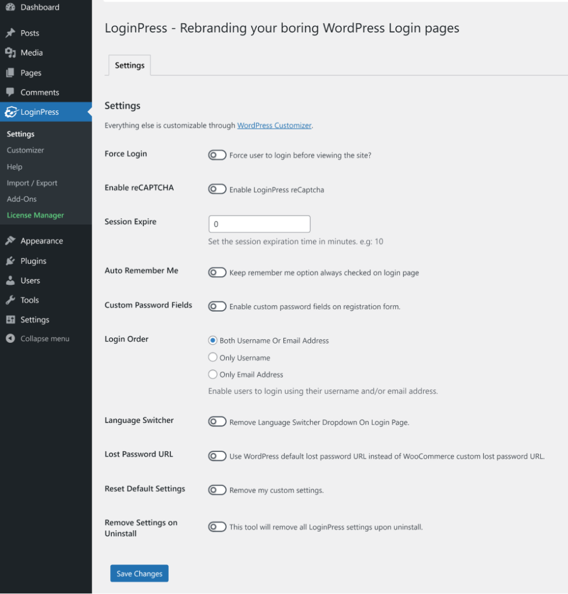
Task: Follow the WordPress Customizer link
Action: [x=274, y=125]
